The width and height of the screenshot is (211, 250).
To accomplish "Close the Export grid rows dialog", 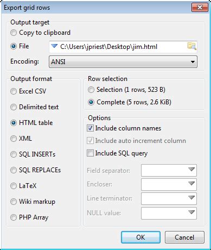I will [x=200, y=8].
